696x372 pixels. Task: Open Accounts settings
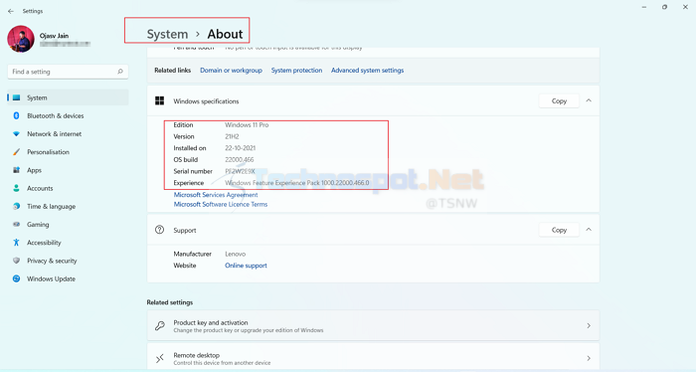coord(68,189)
